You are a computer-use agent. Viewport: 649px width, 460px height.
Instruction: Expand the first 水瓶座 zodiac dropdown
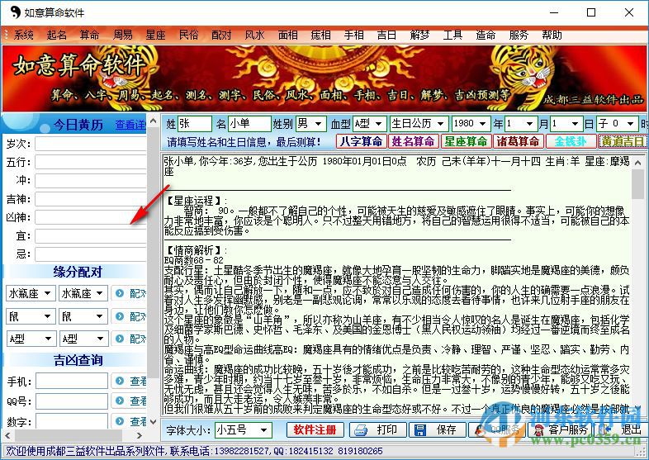click(48, 293)
